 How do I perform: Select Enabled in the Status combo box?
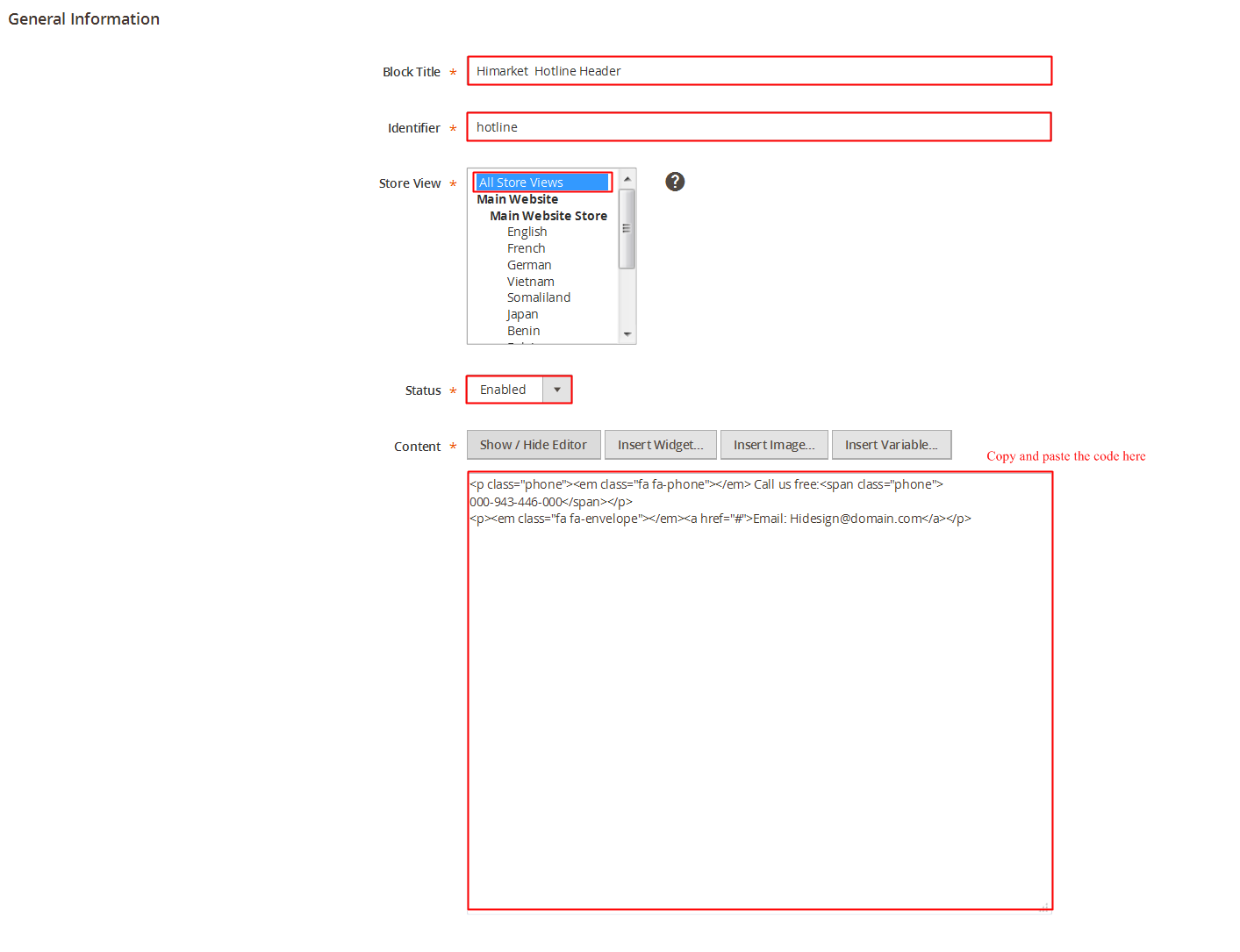(505, 390)
